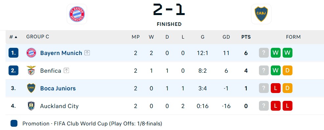324x130 pixels.
Task: Click the 2-1 final score display
Action: point(169,9)
